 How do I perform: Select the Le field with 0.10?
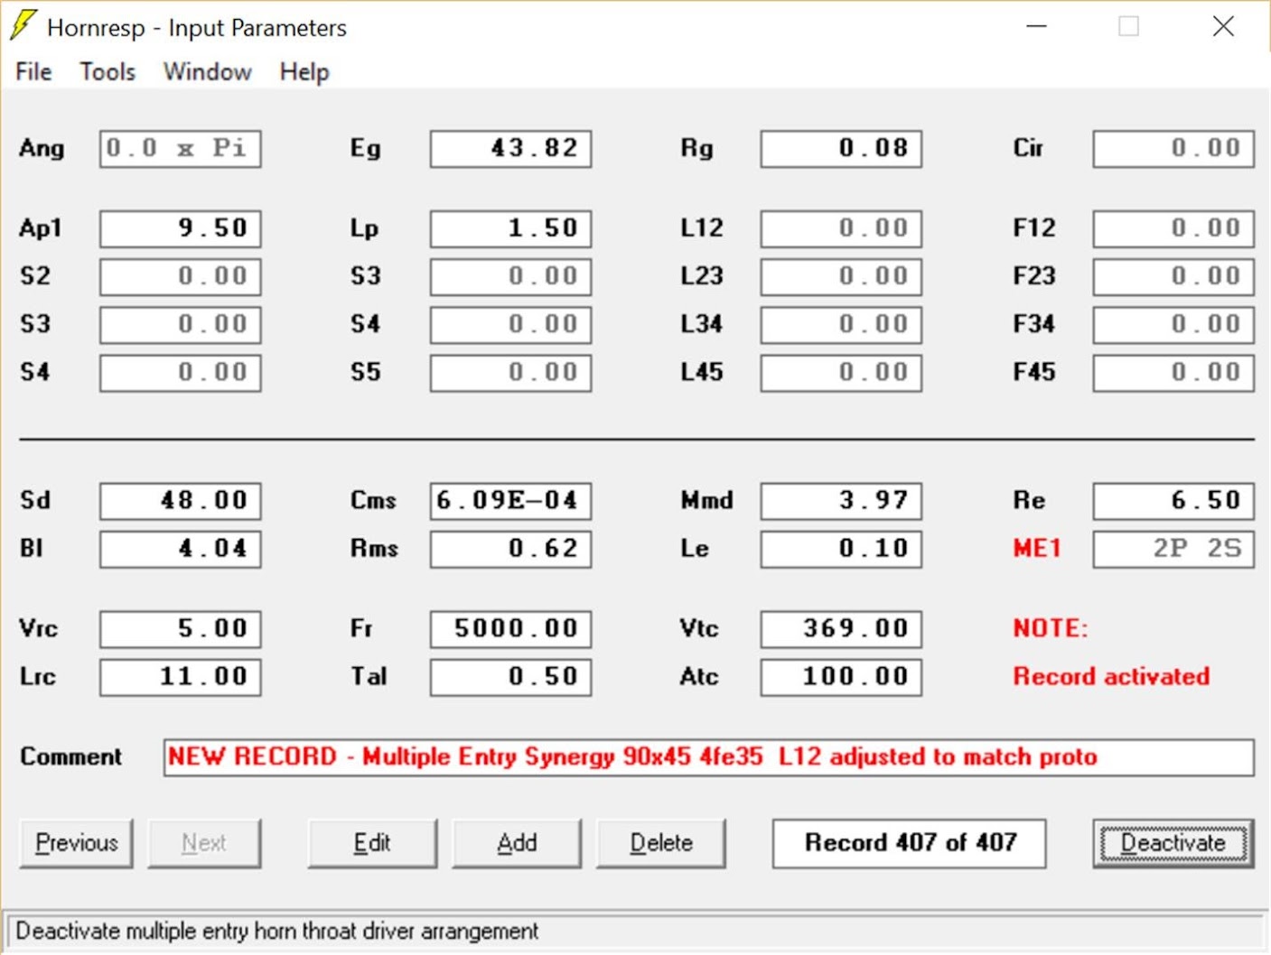[x=842, y=549]
